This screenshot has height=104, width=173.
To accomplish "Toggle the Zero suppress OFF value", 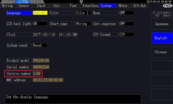I will click(127, 24).
